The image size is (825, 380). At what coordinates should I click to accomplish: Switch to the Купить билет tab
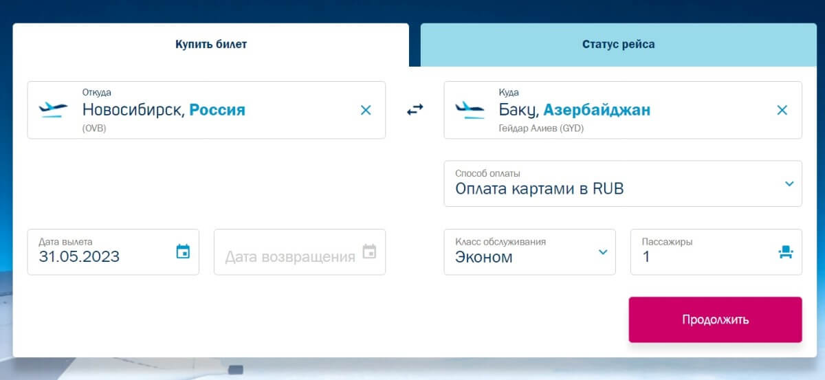tap(211, 45)
